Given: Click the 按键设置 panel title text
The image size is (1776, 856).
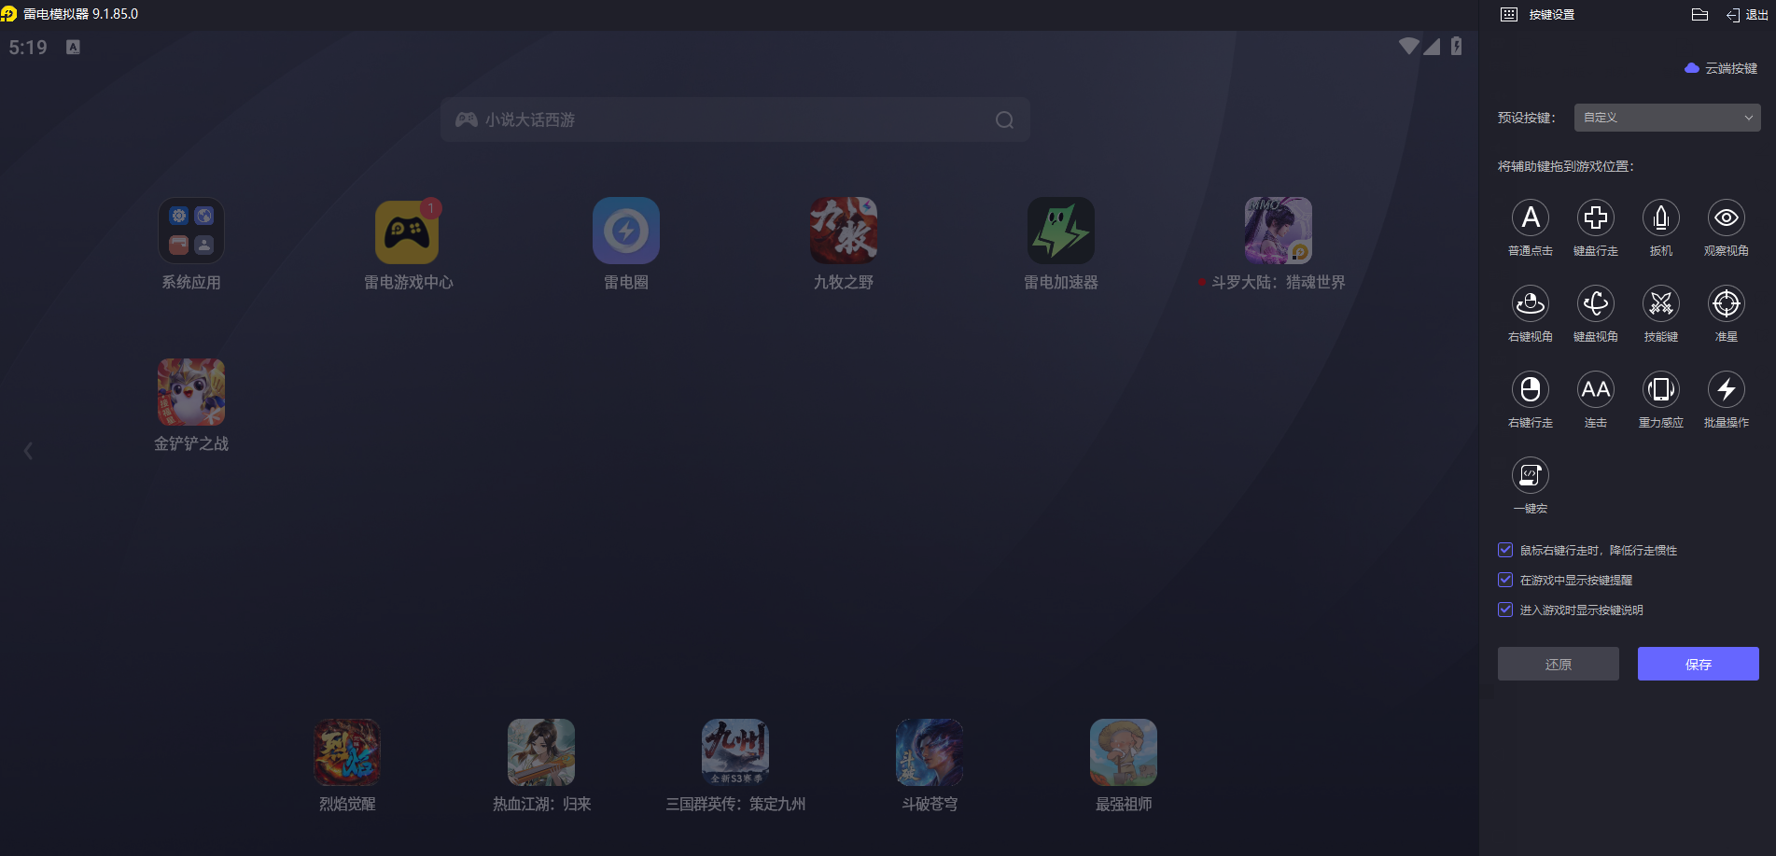Looking at the screenshot, I should pos(1552,14).
